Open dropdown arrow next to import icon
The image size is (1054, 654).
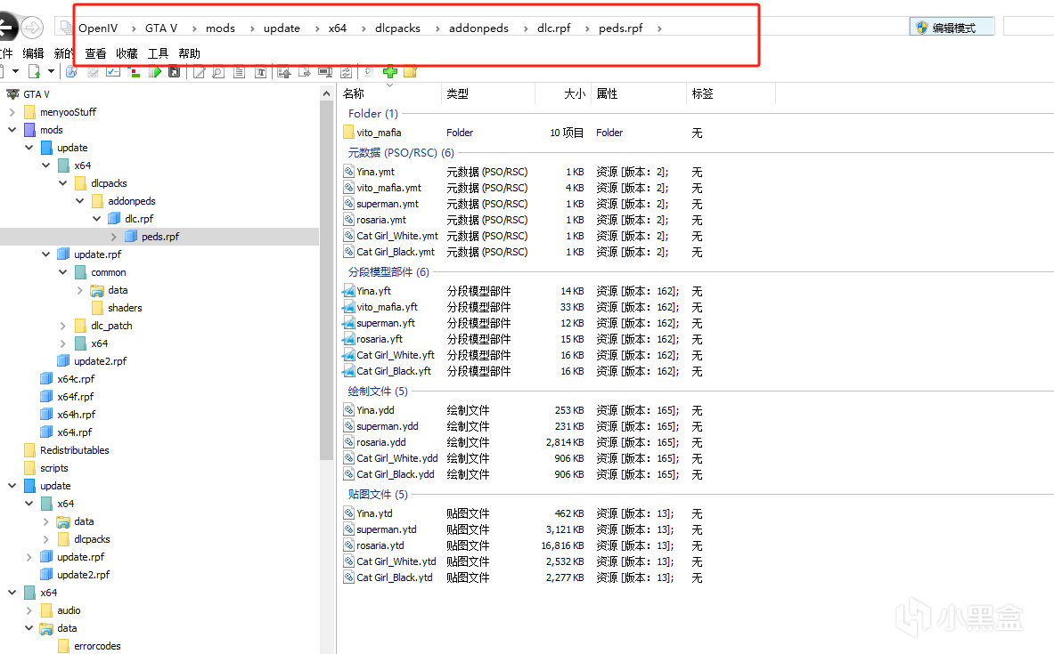tap(51, 72)
